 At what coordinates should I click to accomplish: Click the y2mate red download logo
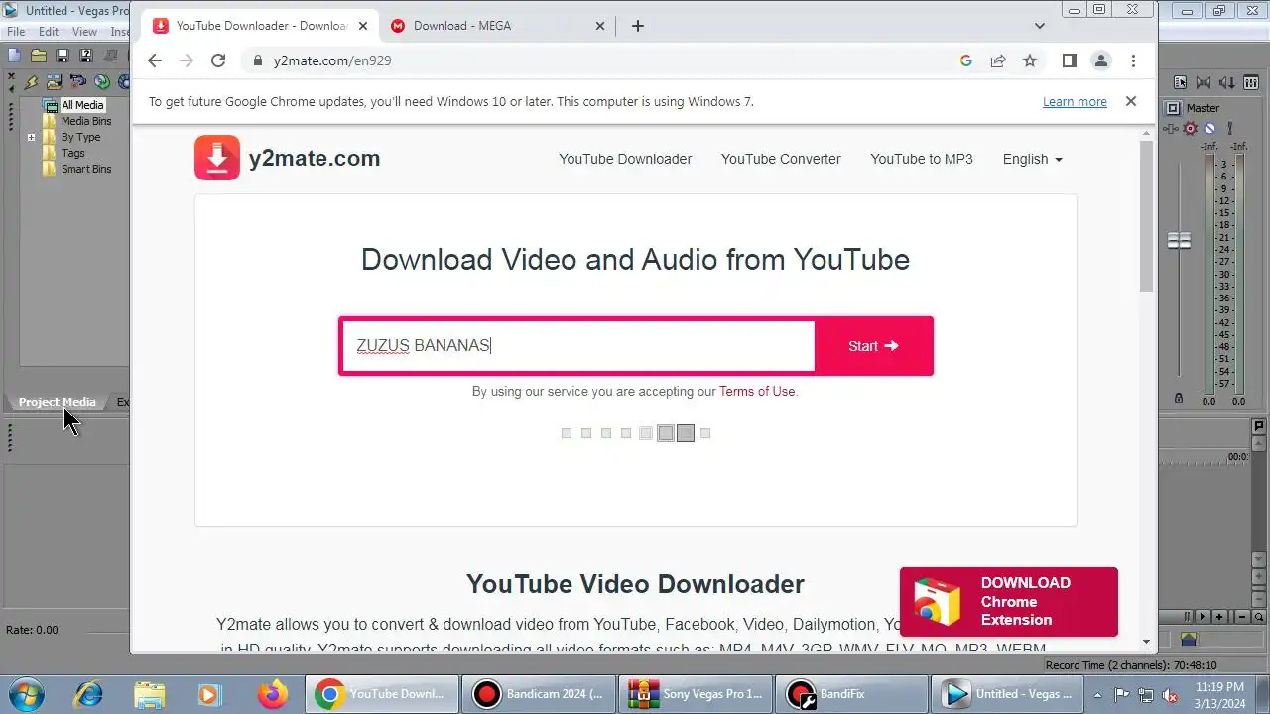pos(217,158)
